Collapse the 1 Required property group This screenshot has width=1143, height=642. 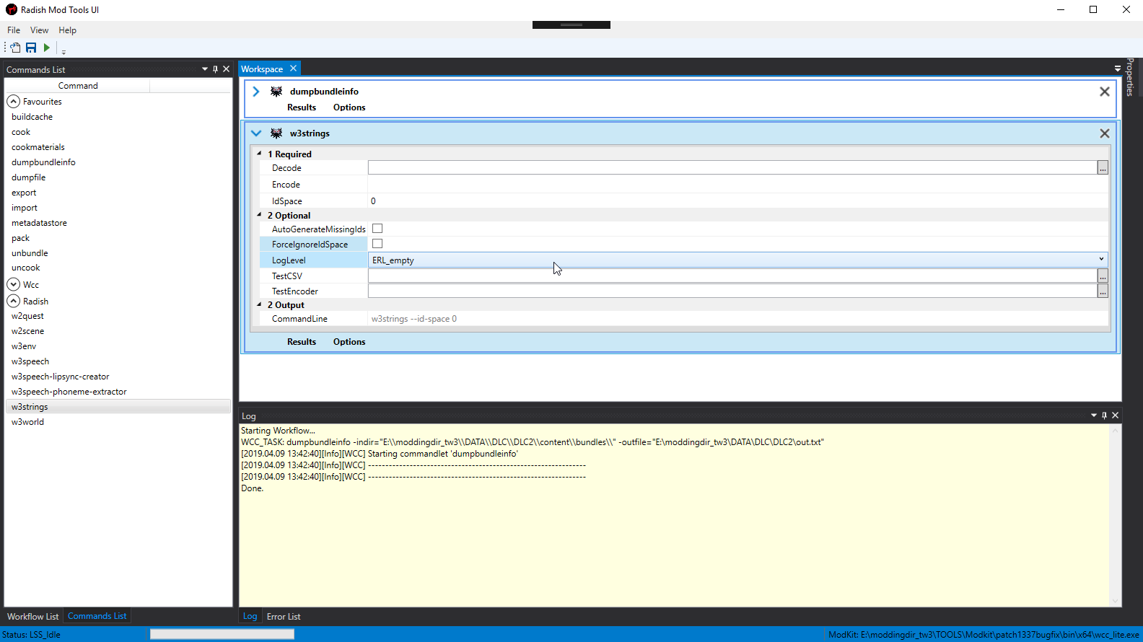point(260,154)
